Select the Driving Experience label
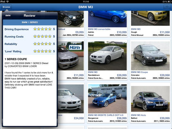Screen dimensions: 172x129 click(x=16, y=29)
